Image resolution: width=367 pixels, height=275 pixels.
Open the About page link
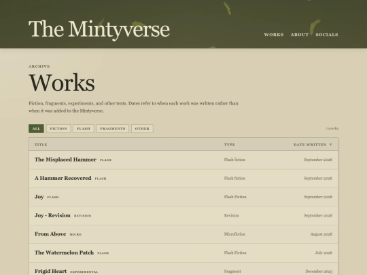(299, 35)
